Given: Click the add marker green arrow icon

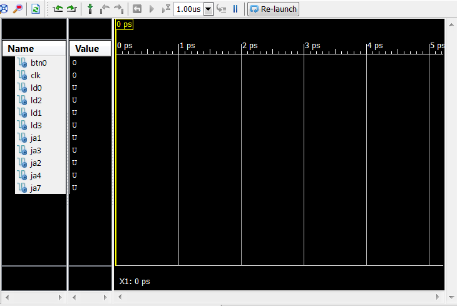Looking at the screenshot, I should (90, 9).
